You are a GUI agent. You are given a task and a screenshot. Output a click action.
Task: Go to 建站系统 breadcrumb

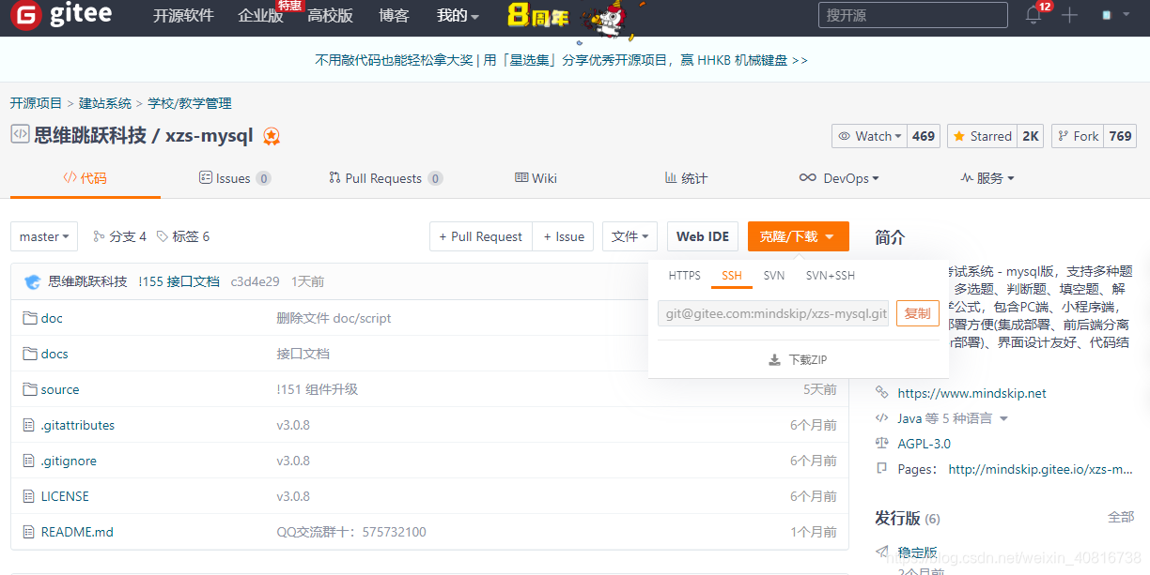pyautogui.click(x=105, y=103)
